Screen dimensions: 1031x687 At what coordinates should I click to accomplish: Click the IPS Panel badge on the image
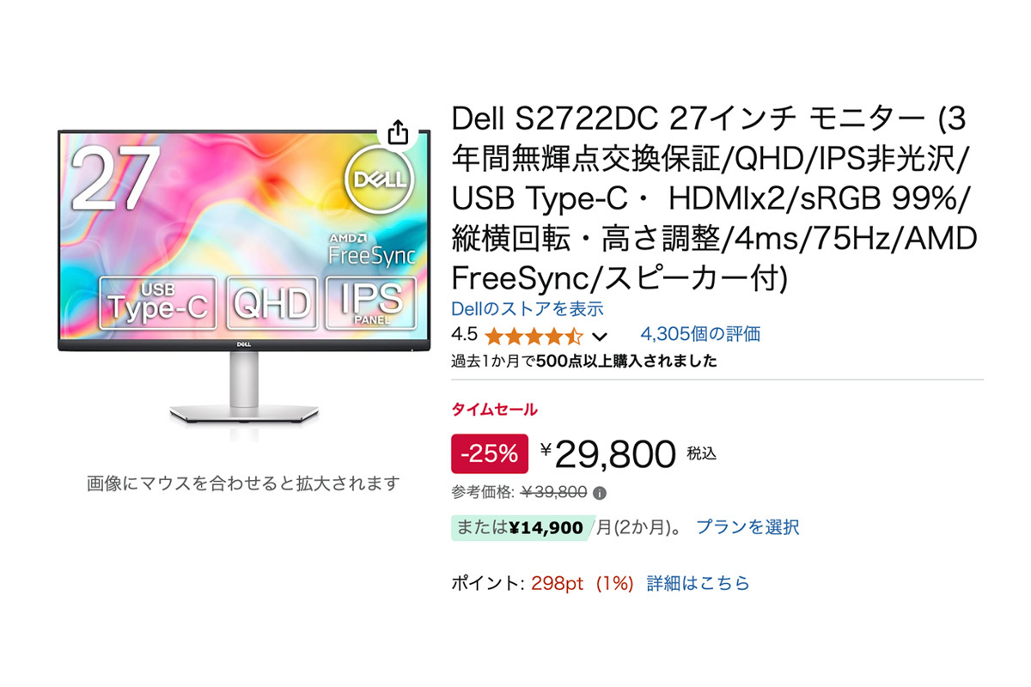click(x=370, y=302)
